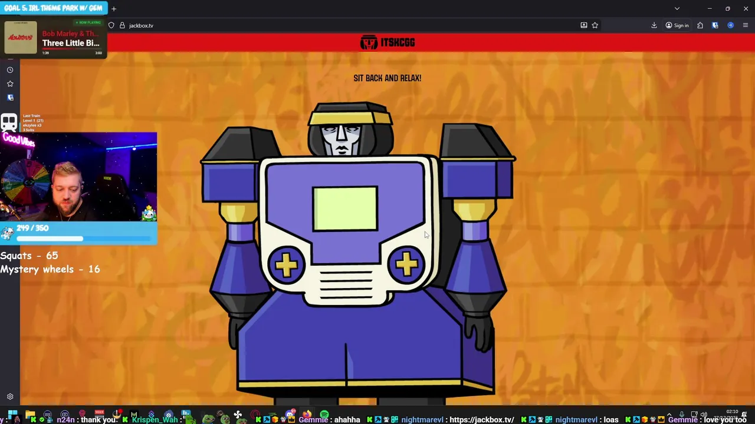The width and height of the screenshot is (755, 424).
Task: Open Firefox from the taskbar
Action: (x=307, y=416)
